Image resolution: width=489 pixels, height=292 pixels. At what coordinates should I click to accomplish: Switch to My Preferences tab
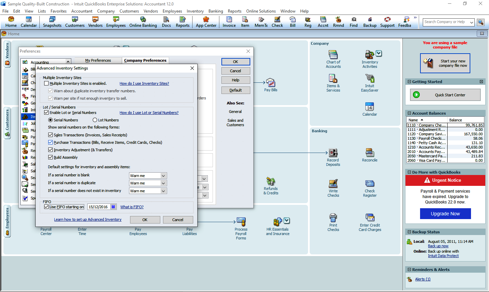[98, 60]
